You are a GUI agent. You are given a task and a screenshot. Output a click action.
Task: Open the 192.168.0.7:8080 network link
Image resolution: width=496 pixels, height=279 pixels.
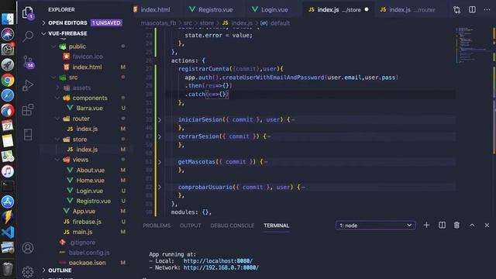click(221, 267)
